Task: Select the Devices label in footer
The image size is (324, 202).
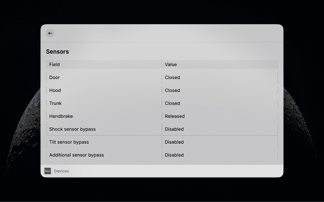Action: 61,171
